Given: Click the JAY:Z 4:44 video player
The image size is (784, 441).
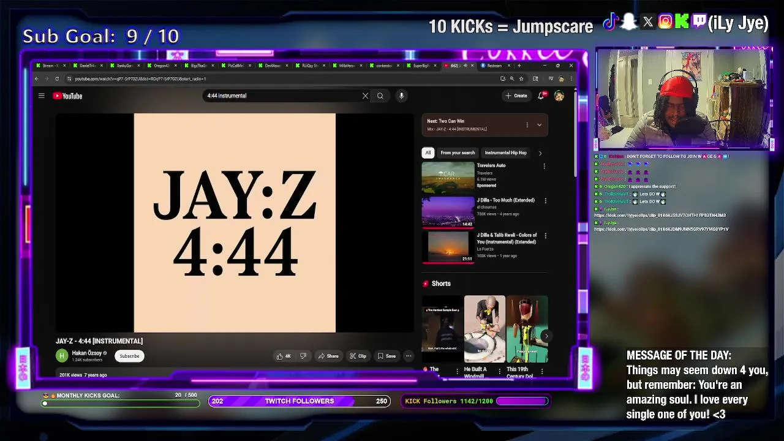Looking at the screenshot, I should pyautogui.click(x=235, y=223).
